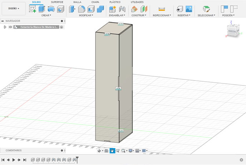This screenshot has width=246, height=165.
Task: Switch to the MALLA tab
Action: pos(77,2)
